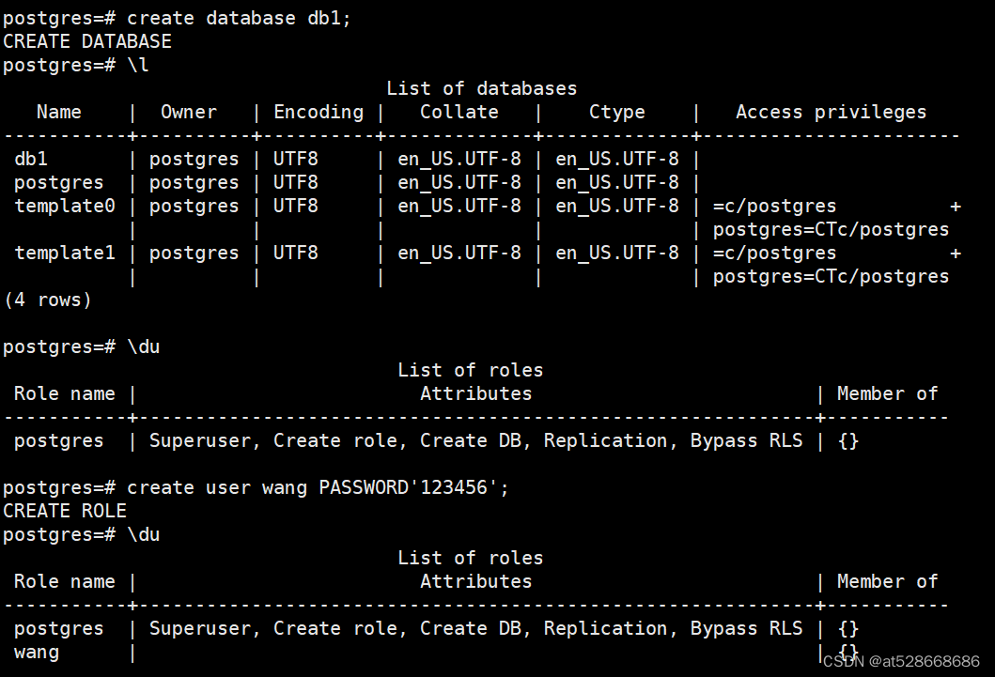Click the Owner value in the template1 row
The height and width of the screenshot is (677, 995).
click(194, 253)
